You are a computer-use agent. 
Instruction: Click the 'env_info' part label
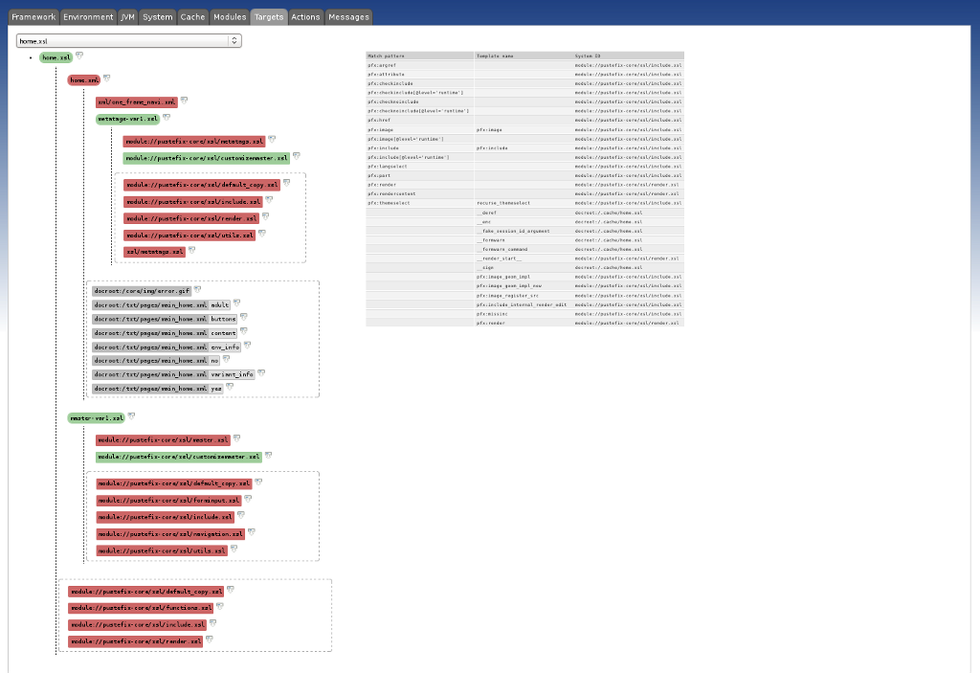[x=225, y=347]
